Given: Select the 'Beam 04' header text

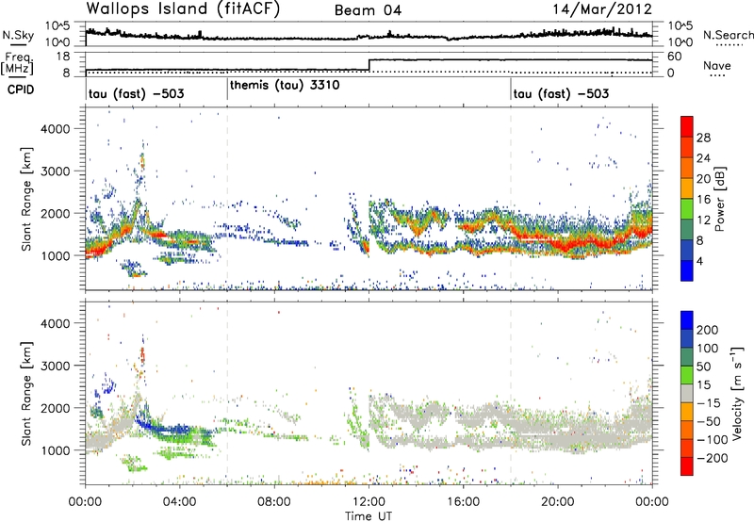Looking at the screenshot, I should [x=368, y=10].
